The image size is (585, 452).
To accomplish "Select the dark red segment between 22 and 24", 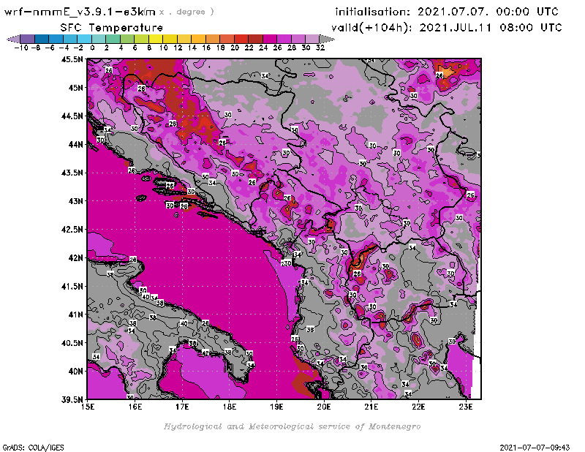I will (255, 39).
